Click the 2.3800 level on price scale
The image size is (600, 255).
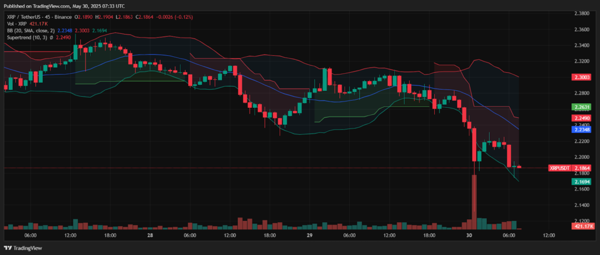pos(581,13)
